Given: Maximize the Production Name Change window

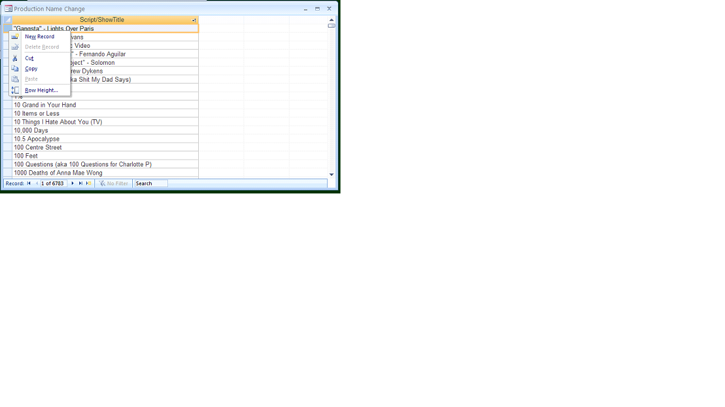Looking at the screenshot, I should point(317,9).
